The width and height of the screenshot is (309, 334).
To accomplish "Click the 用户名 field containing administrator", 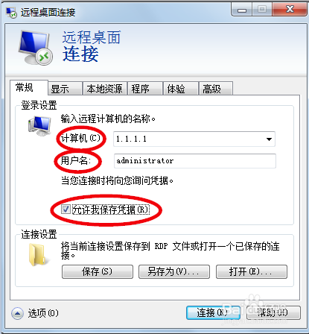I will coord(195,161).
